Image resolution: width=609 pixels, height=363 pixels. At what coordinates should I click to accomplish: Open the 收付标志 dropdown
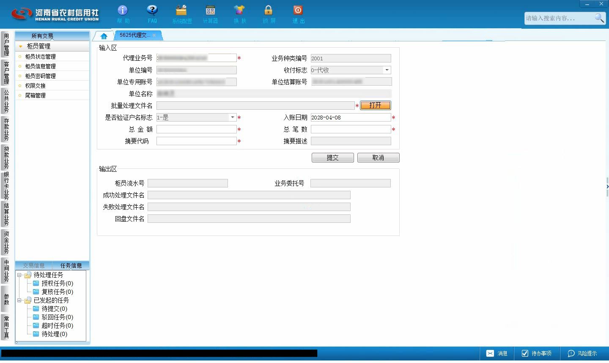coord(387,70)
